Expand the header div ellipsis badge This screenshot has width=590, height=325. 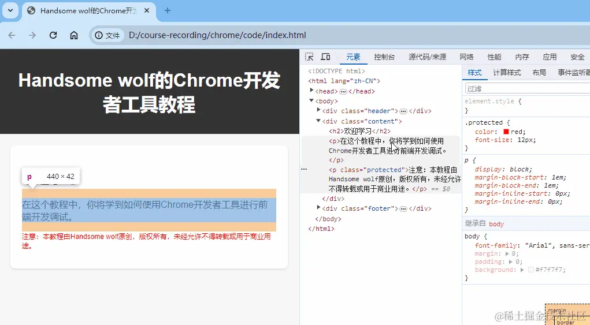click(403, 111)
